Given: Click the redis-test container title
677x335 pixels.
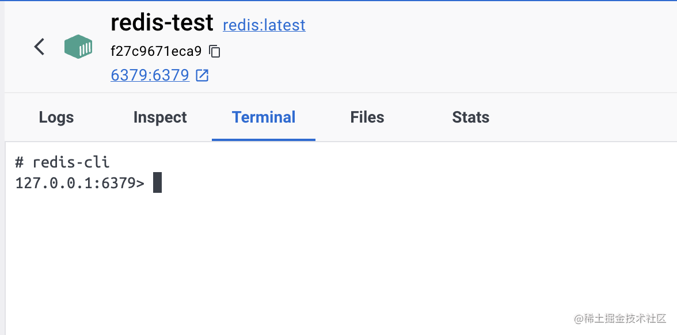Looking at the screenshot, I should pos(162,22).
